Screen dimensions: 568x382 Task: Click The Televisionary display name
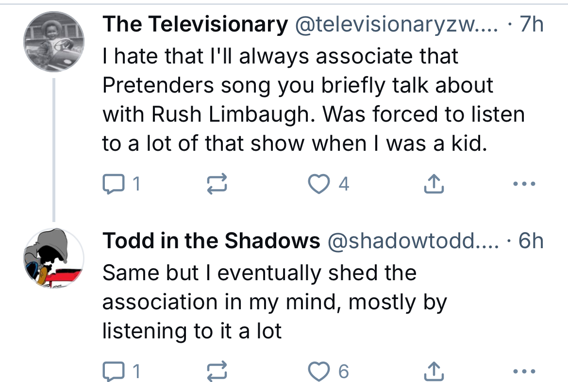click(195, 24)
